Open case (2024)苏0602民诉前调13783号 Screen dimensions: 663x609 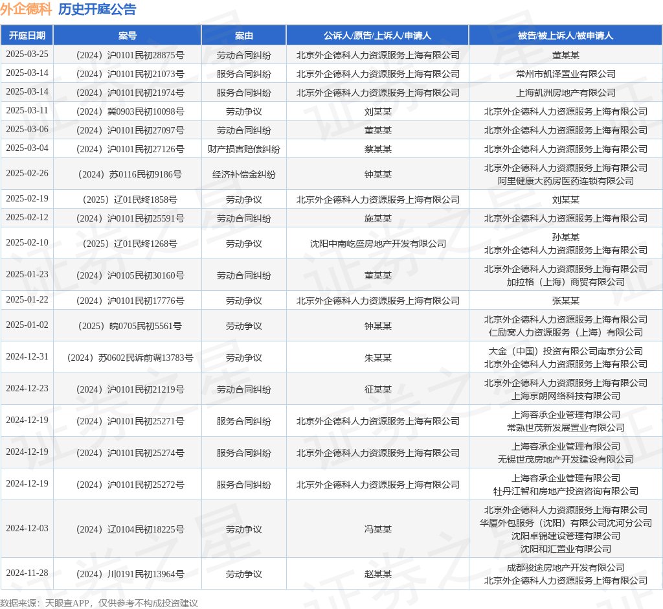(128, 358)
